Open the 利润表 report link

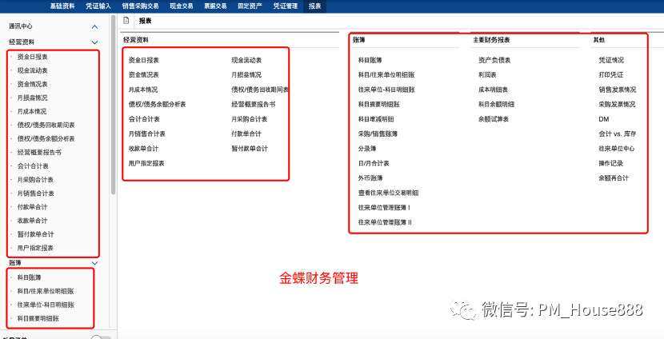click(488, 74)
